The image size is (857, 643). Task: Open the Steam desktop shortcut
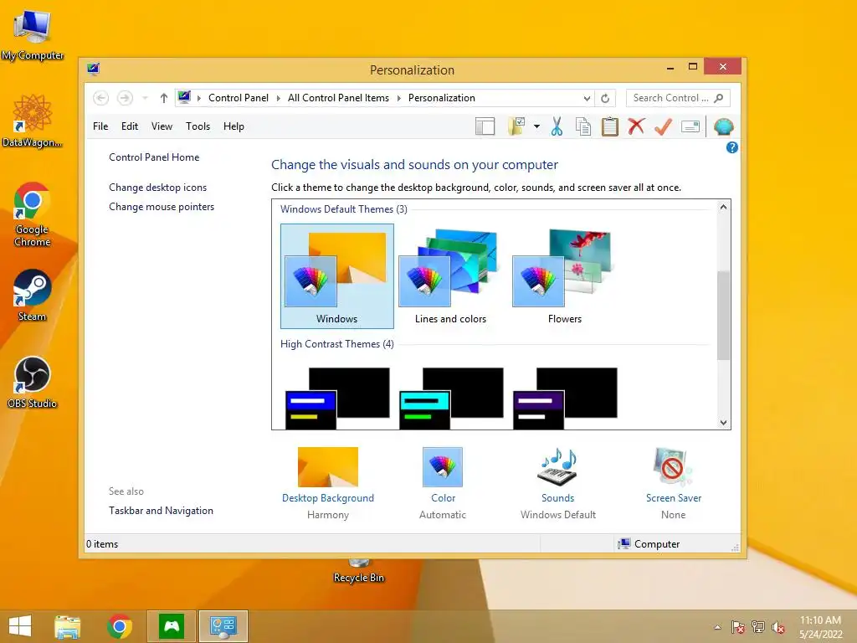(33, 296)
